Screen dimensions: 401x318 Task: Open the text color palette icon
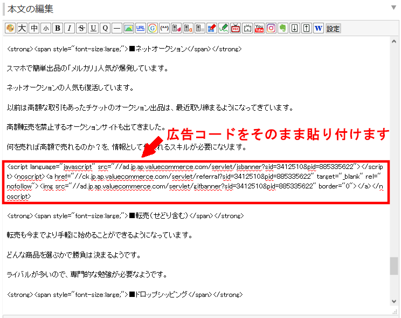coord(10,28)
